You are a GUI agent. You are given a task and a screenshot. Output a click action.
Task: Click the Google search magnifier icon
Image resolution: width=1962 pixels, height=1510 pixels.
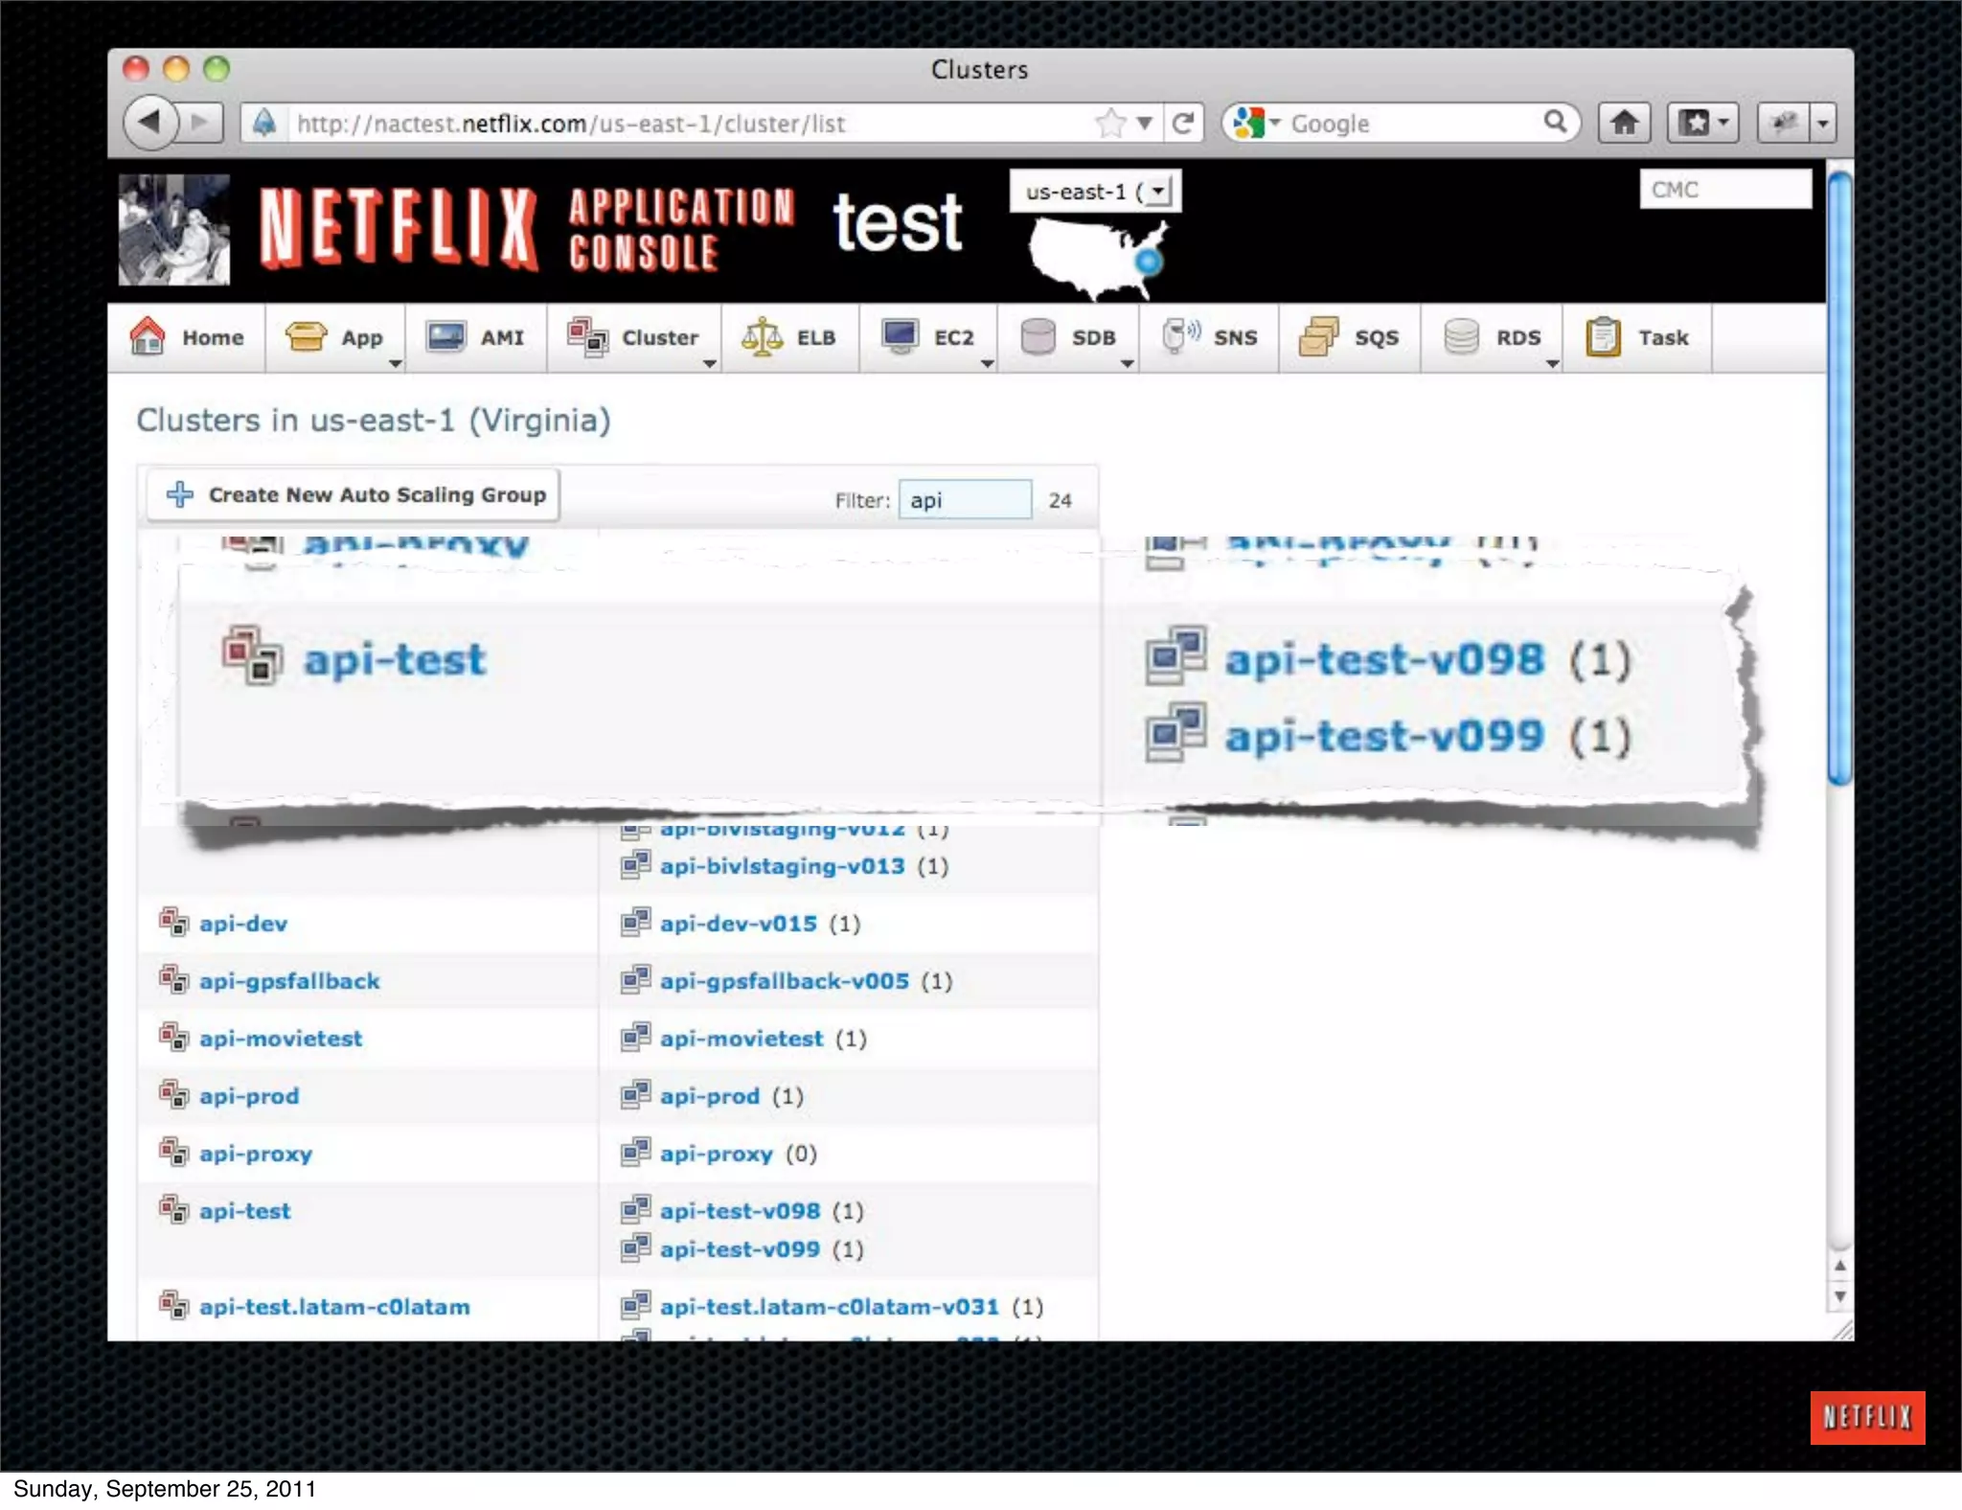click(1555, 122)
